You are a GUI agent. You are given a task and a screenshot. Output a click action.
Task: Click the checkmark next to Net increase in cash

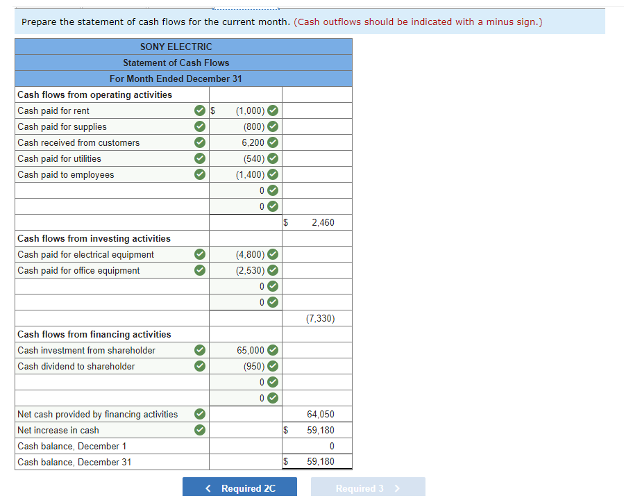pos(200,430)
